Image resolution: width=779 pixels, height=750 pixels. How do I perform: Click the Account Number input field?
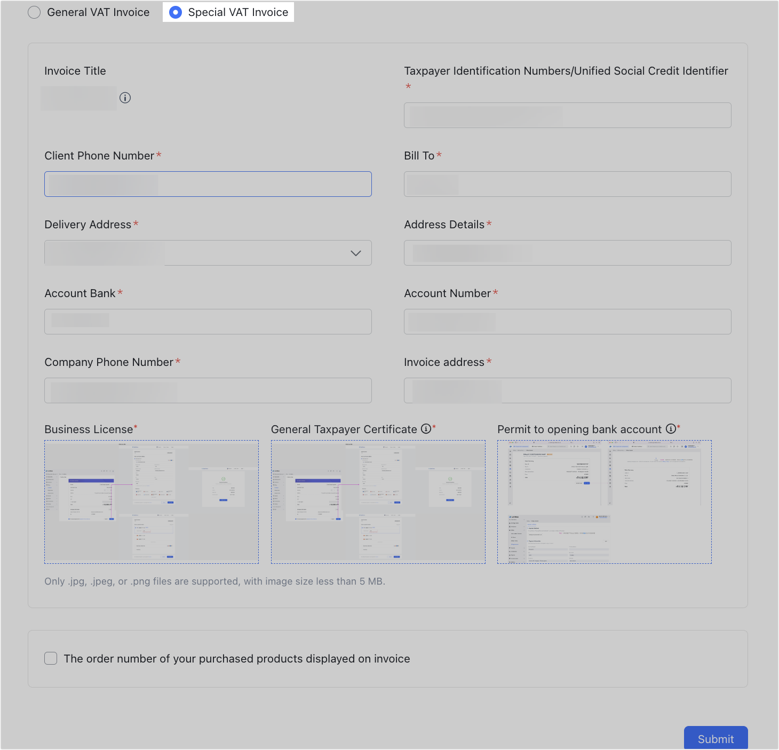[567, 321]
